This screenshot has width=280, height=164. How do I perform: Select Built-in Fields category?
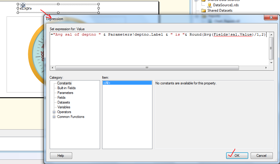[x=66, y=88]
